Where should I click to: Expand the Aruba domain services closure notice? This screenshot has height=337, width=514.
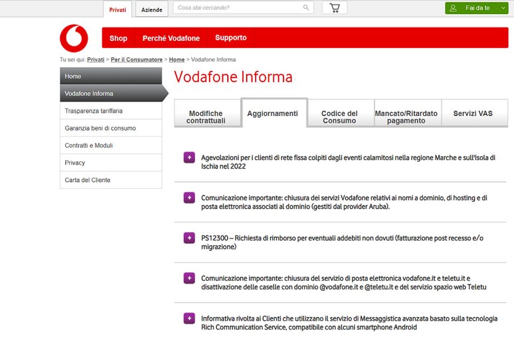189,198
